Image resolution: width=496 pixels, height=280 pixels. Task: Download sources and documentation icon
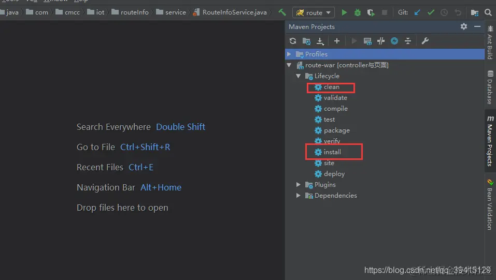320,41
